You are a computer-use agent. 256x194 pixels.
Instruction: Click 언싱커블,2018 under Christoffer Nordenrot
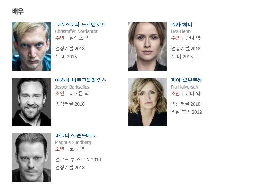(70, 49)
